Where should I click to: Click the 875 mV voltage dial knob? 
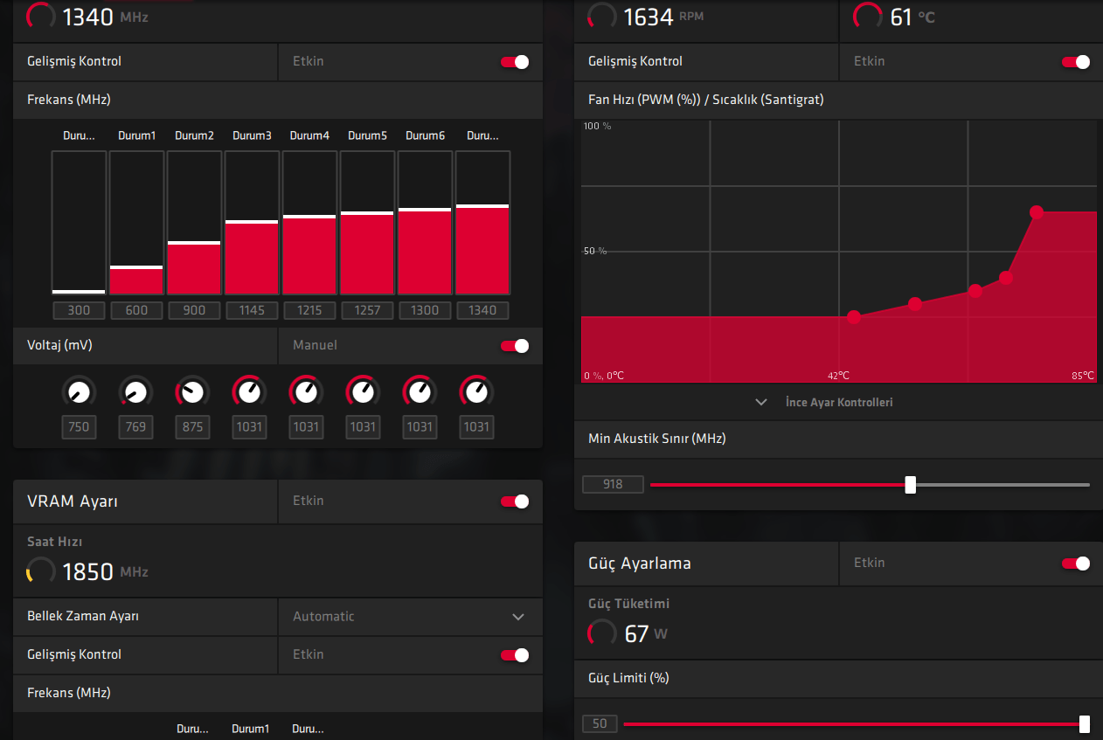pos(192,391)
